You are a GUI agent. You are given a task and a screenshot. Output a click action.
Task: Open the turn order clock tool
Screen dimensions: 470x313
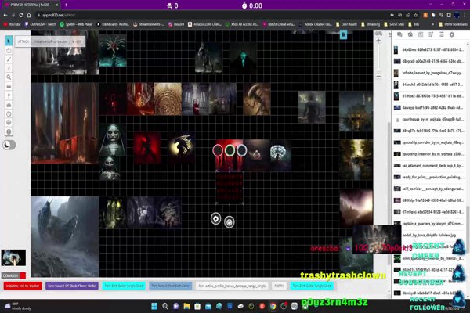9,113
